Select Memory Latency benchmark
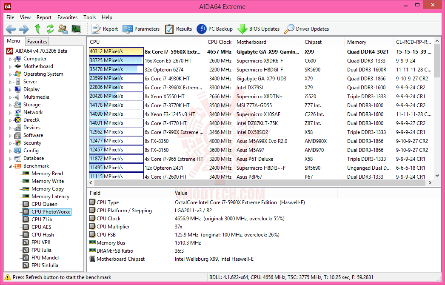 (50, 197)
